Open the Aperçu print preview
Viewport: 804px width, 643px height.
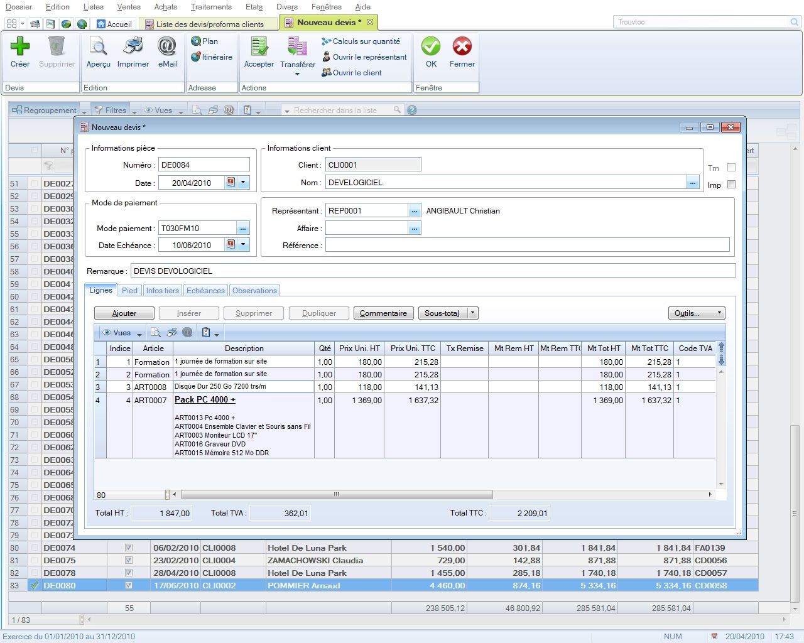point(98,47)
